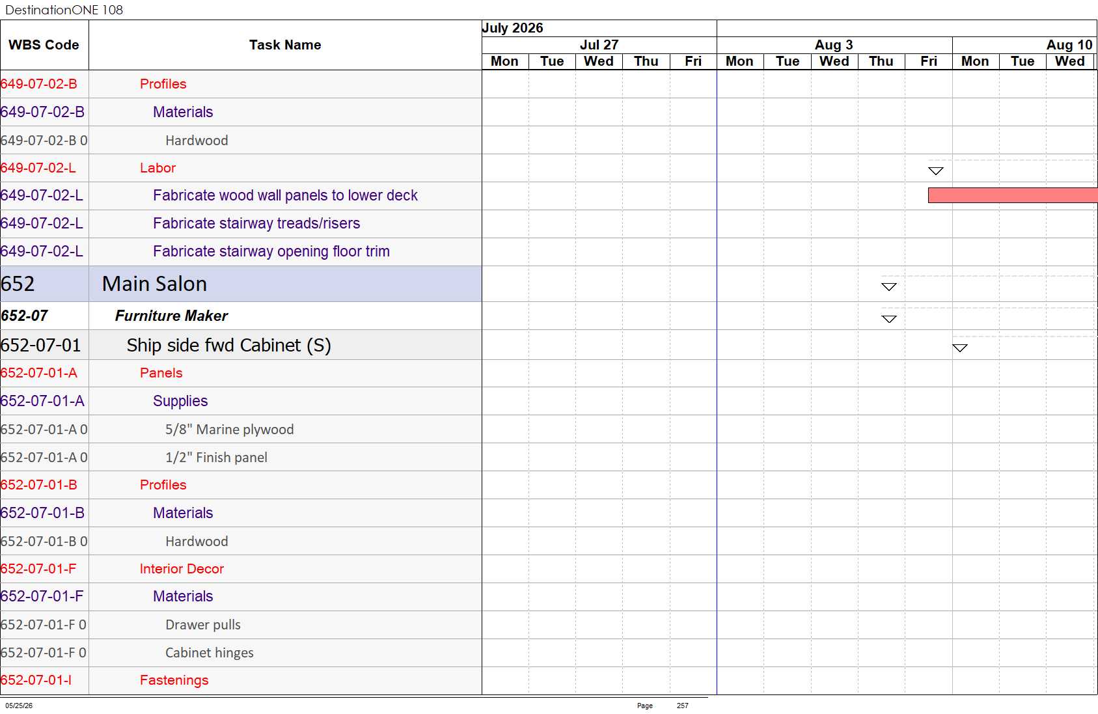This screenshot has height=714, width=1098.
Task: Select the red Fabricate wood wall panels bar
Action: click(1013, 195)
